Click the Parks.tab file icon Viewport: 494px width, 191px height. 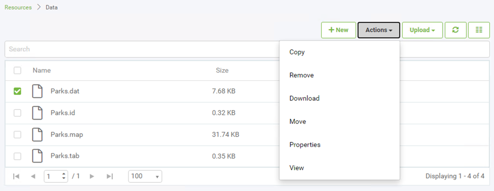pyautogui.click(x=37, y=156)
